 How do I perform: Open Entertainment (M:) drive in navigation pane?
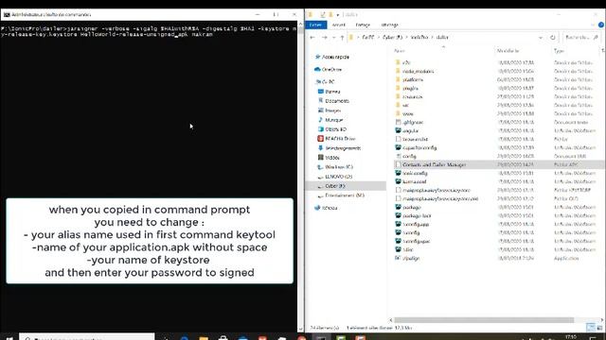tap(341, 195)
